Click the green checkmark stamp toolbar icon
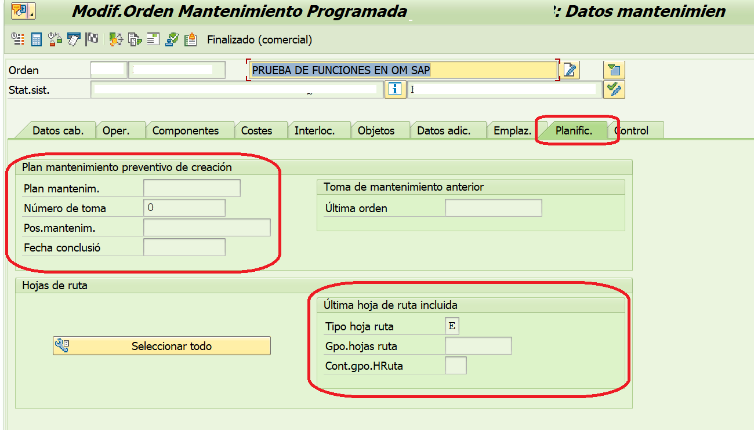Image resolution: width=754 pixels, height=430 pixels. point(172,39)
